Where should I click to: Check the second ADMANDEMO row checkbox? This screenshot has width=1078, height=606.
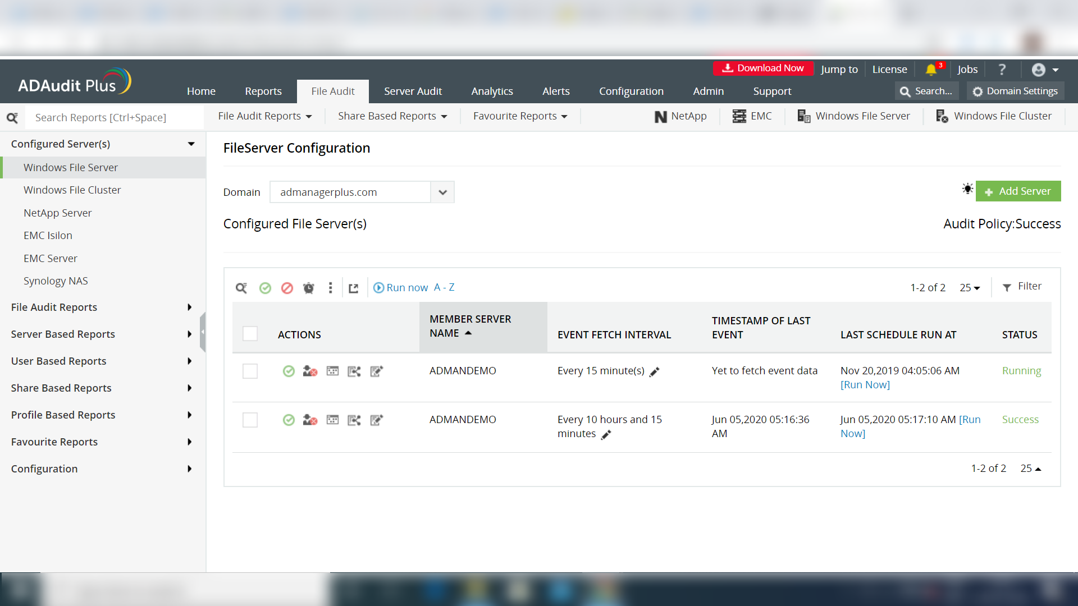[250, 420]
